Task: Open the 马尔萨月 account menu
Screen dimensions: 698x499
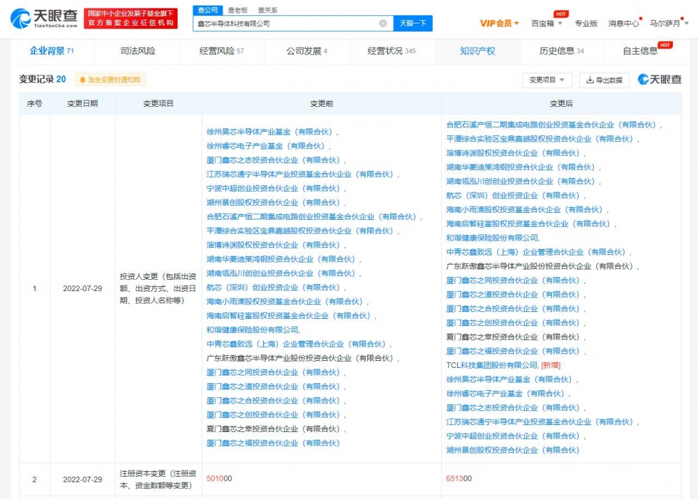Action: point(669,23)
